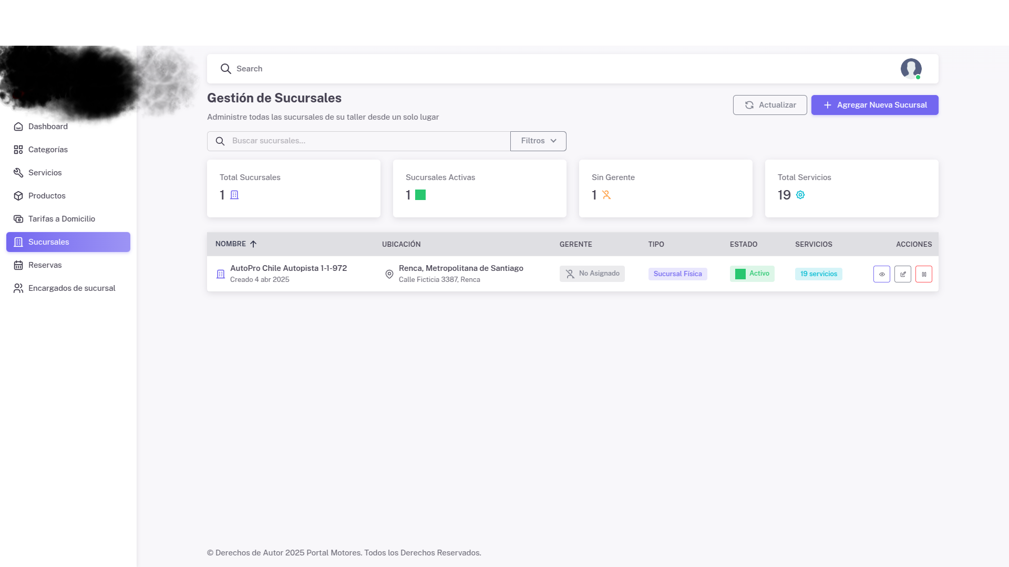The height and width of the screenshot is (567, 1009).
Task: Edit the AutoPro Chile sucursal with pencil icon
Action: coord(902,274)
